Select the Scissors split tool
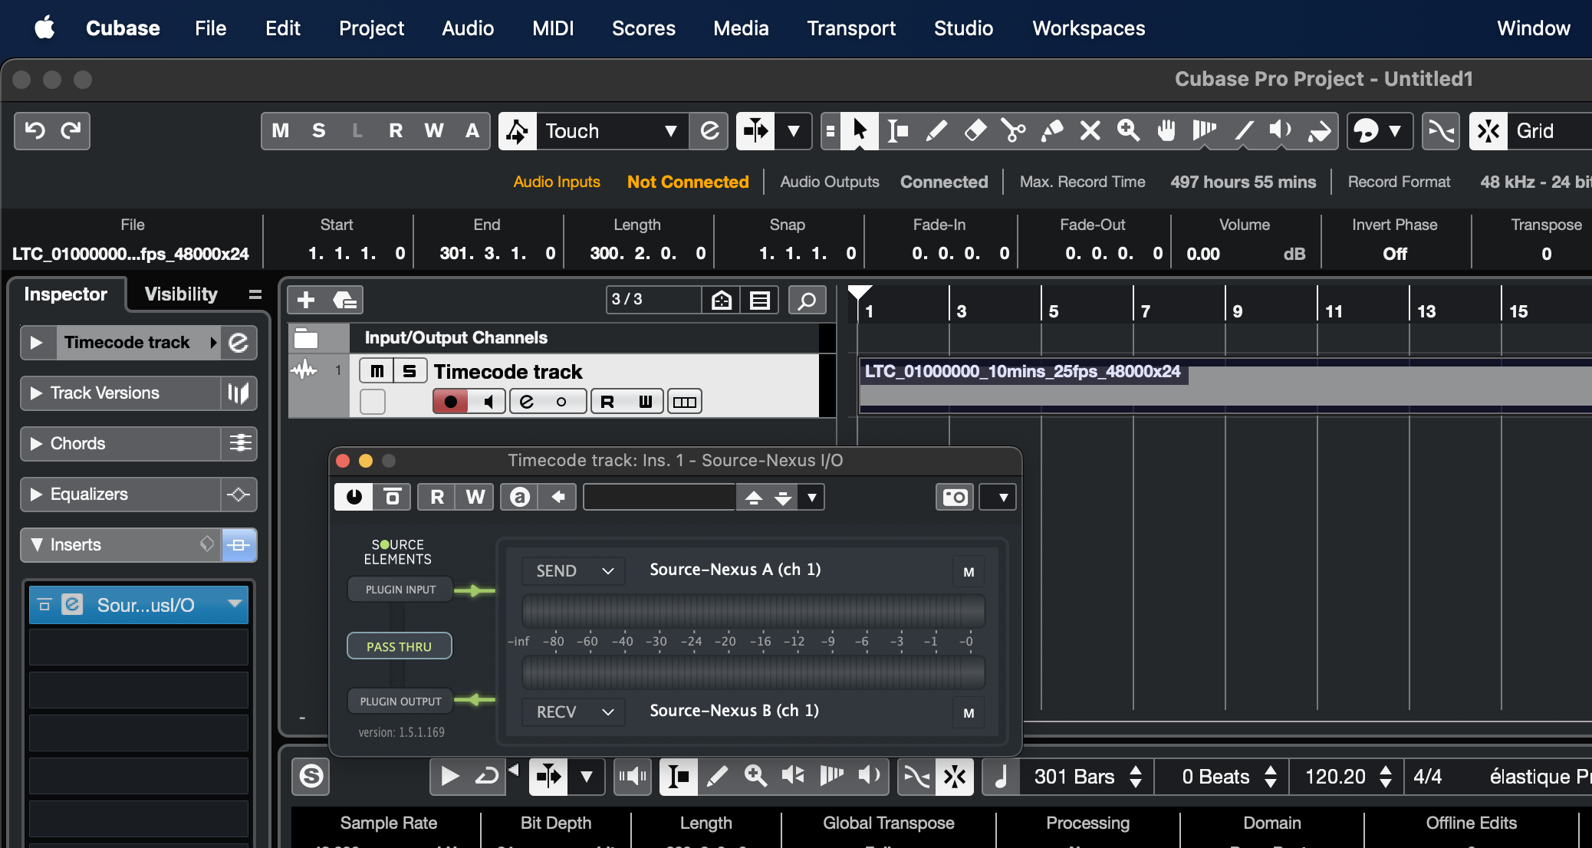The image size is (1592, 848). coord(1013,131)
